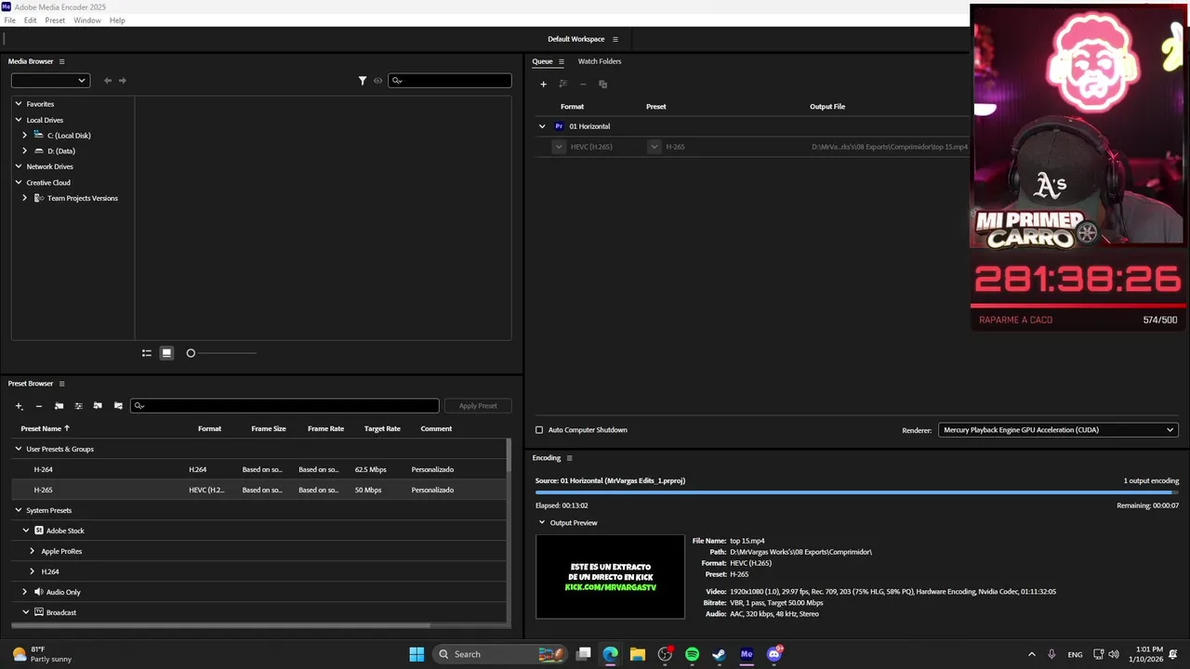Open the Media Browser panel menu icon
This screenshot has width=1190, height=669.
[x=62, y=61]
